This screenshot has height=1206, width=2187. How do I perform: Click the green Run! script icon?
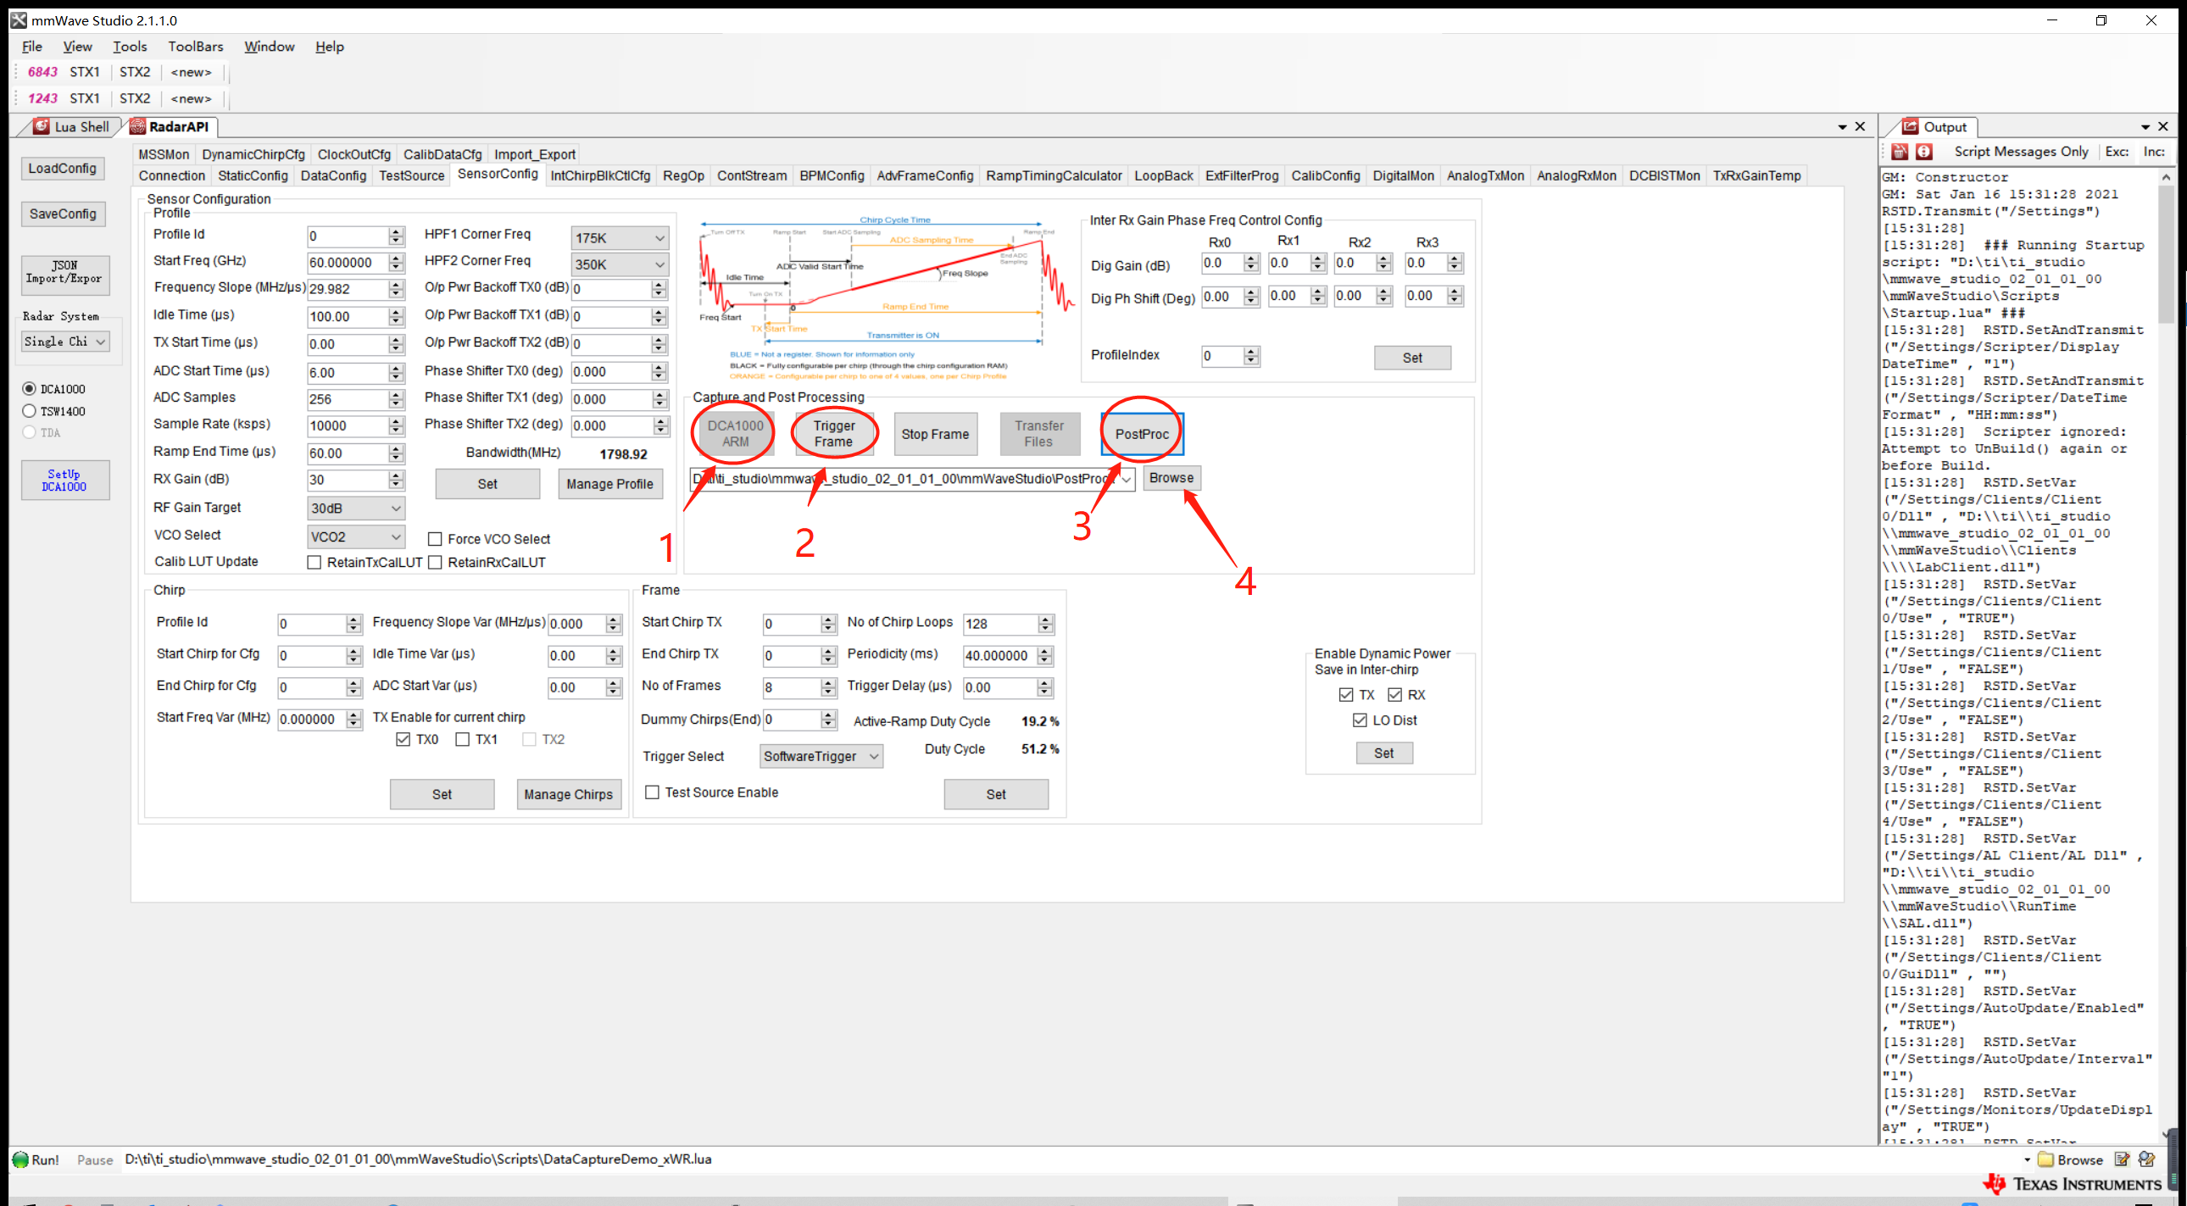point(21,1159)
